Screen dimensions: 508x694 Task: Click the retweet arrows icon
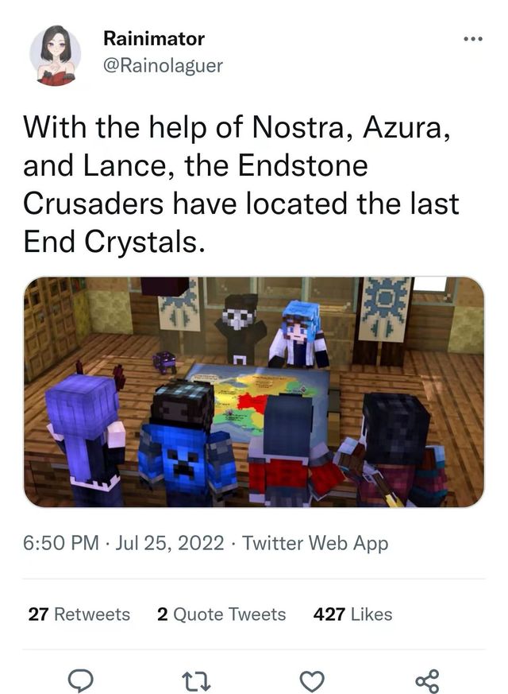[x=196, y=681]
